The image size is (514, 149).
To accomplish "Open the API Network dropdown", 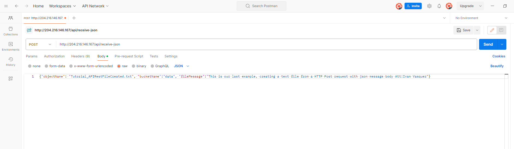I will click(95, 6).
